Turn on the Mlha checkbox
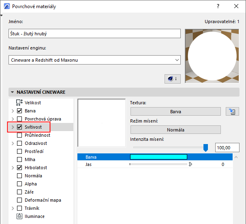The width and height of the screenshot is (246, 224). tap(19, 159)
